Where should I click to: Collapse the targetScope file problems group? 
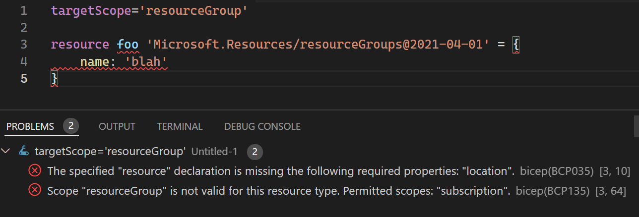point(6,151)
